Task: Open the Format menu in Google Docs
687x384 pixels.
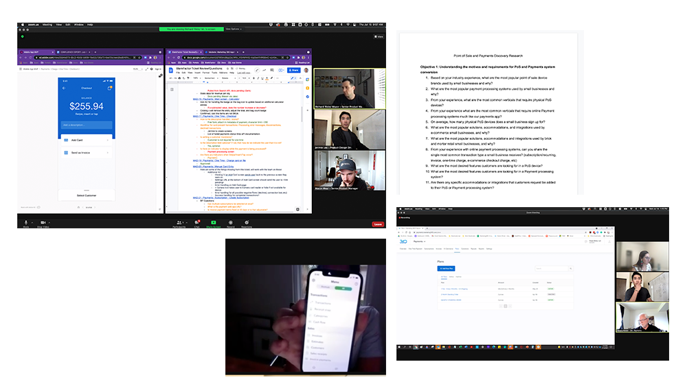Action: pos(206,73)
